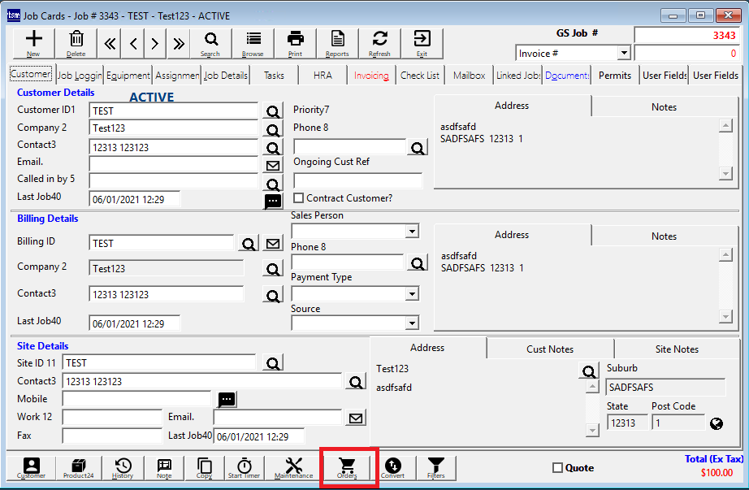Open Orders shopping cart in bottom toolbar
This screenshot has width=749, height=490.
coord(347,467)
